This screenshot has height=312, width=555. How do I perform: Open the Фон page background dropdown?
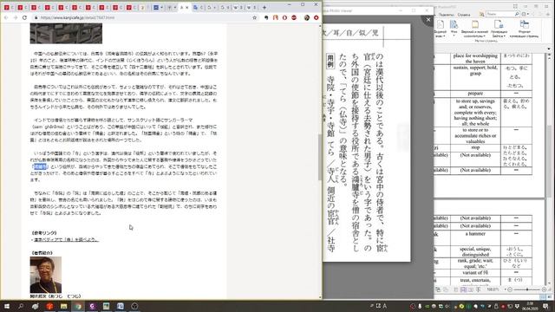[x=454, y=29]
